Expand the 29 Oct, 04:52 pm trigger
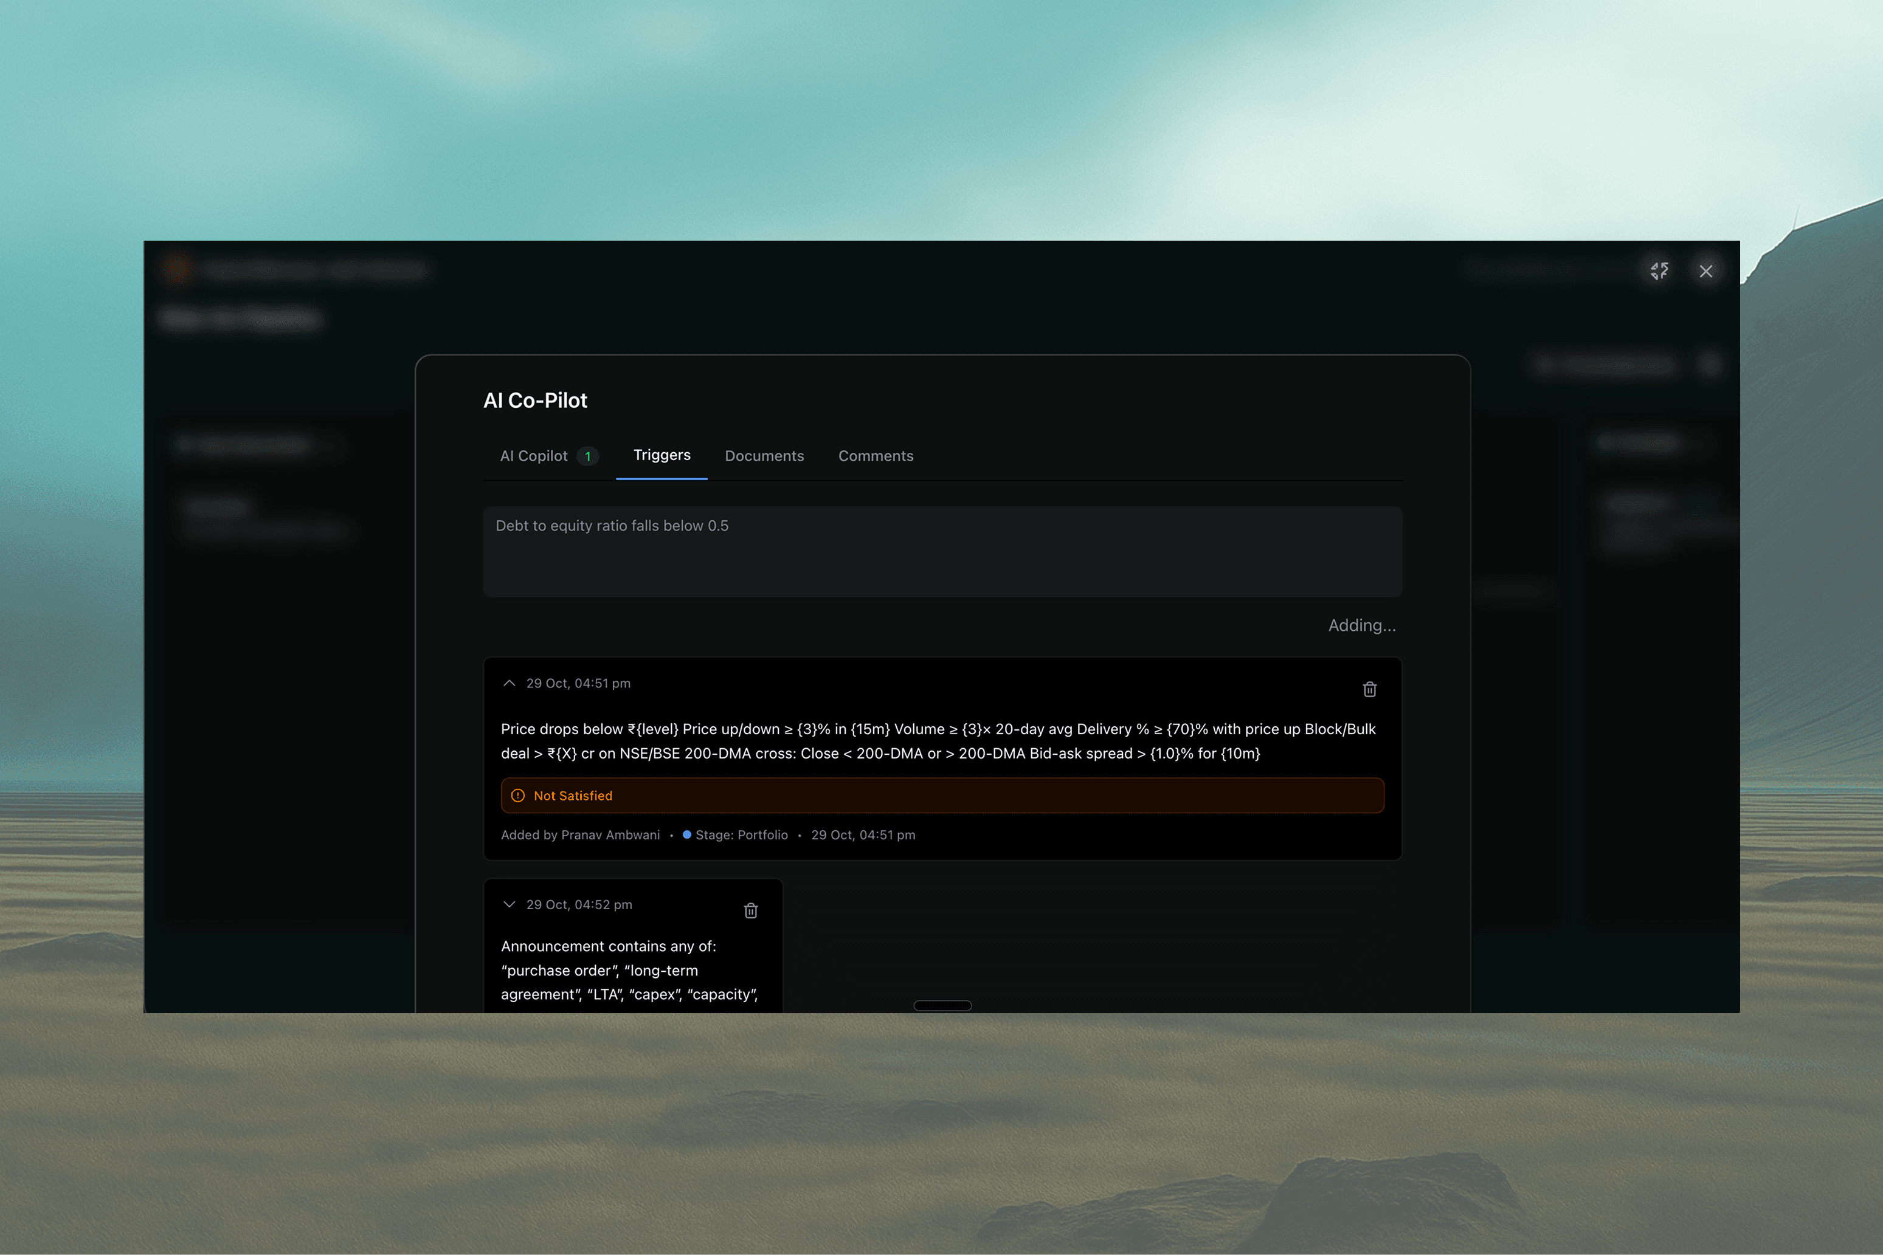This screenshot has width=1883, height=1255. (x=509, y=904)
